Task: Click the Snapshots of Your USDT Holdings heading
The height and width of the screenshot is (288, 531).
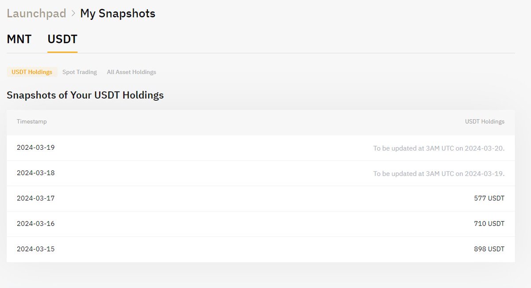Action: click(85, 95)
